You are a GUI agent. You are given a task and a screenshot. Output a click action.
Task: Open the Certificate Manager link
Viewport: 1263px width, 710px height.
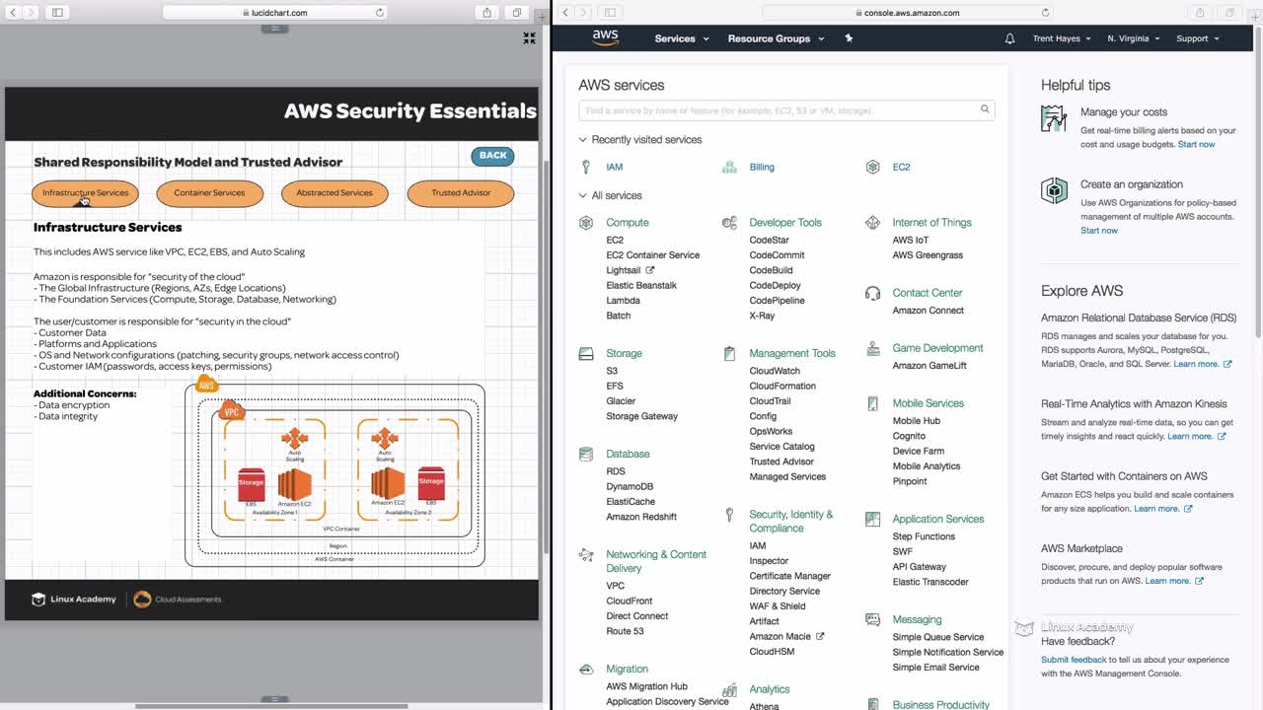789,576
